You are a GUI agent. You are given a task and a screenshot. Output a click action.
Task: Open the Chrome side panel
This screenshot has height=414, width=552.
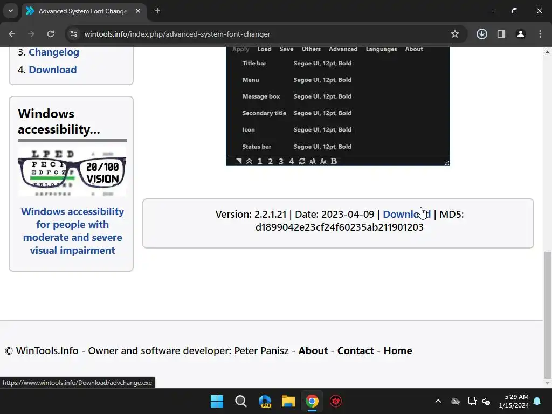(501, 34)
